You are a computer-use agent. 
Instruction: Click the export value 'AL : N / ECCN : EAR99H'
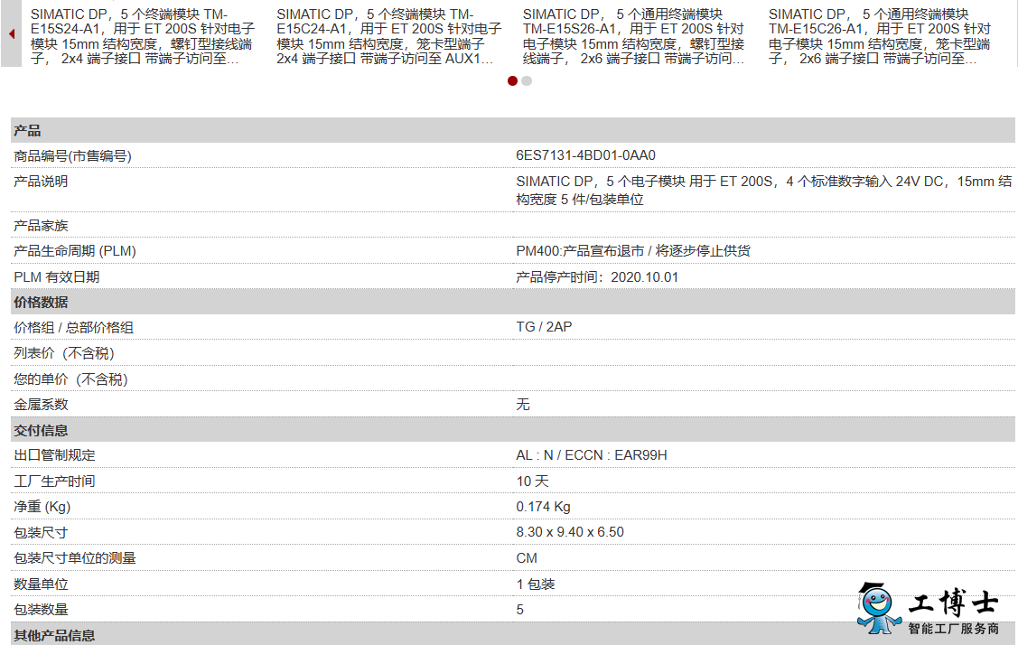[x=592, y=455]
